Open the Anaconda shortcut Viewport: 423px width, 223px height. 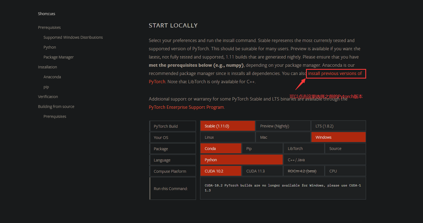(x=52, y=77)
